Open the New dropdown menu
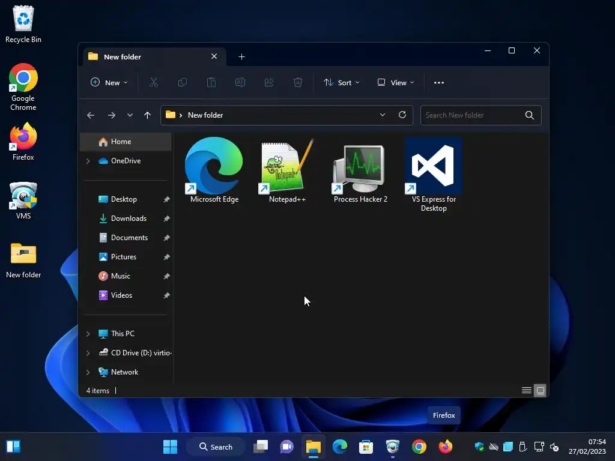This screenshot has height=461, width=615. click(x=109, y=83)
